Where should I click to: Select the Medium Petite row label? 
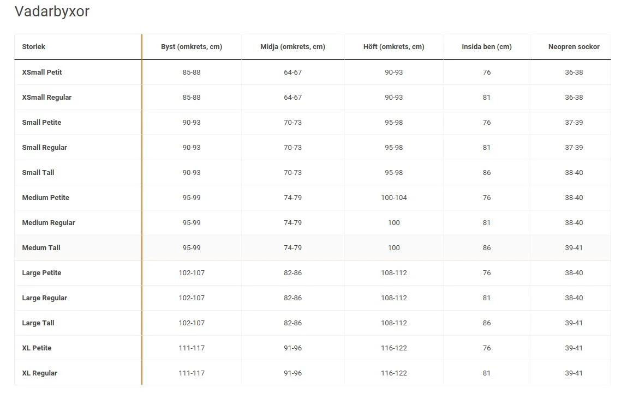click(x=46, y=198)
